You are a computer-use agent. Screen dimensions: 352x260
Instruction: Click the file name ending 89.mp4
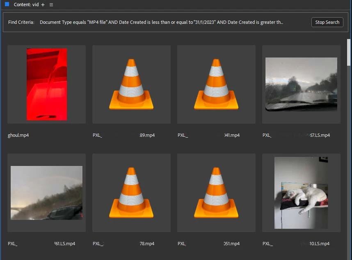[x=124, y=135]
